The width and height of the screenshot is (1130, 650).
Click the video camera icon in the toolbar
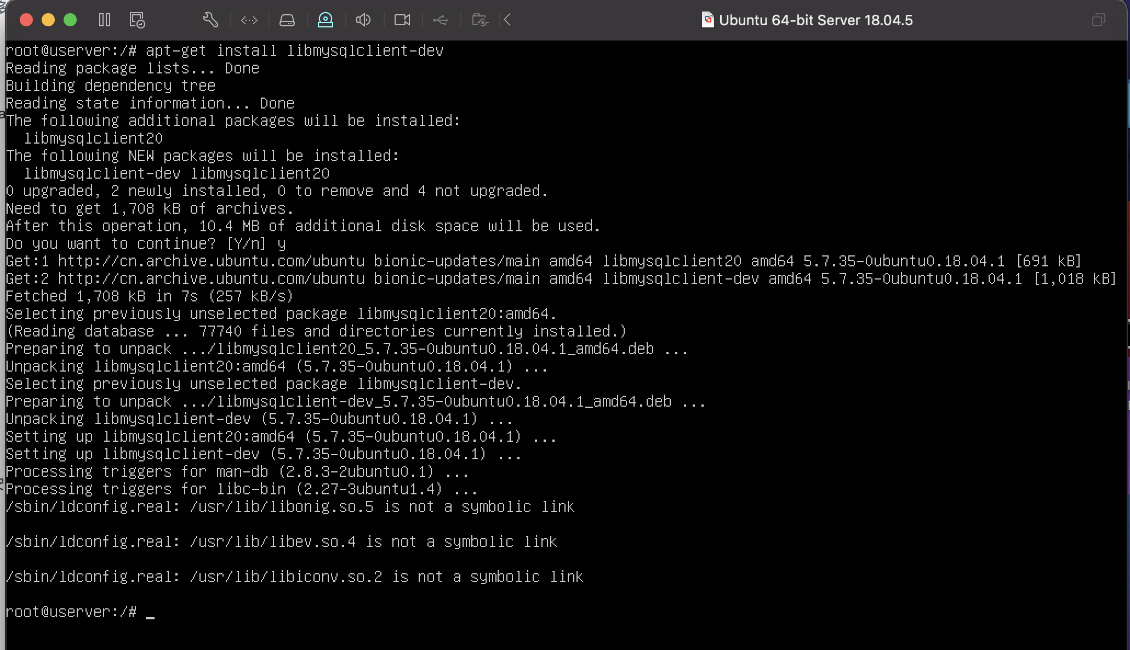click(x=402, y=20)
